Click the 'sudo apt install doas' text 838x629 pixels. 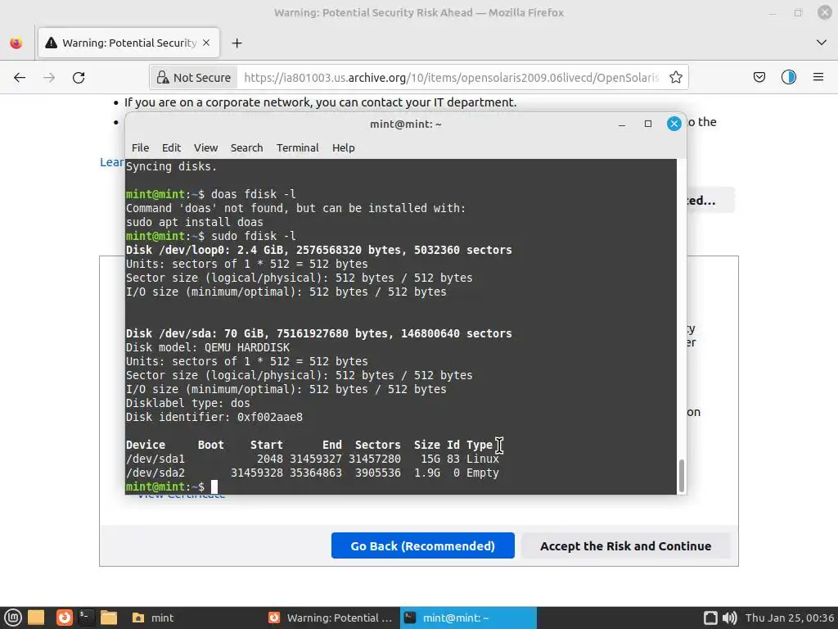coord(195,222)
